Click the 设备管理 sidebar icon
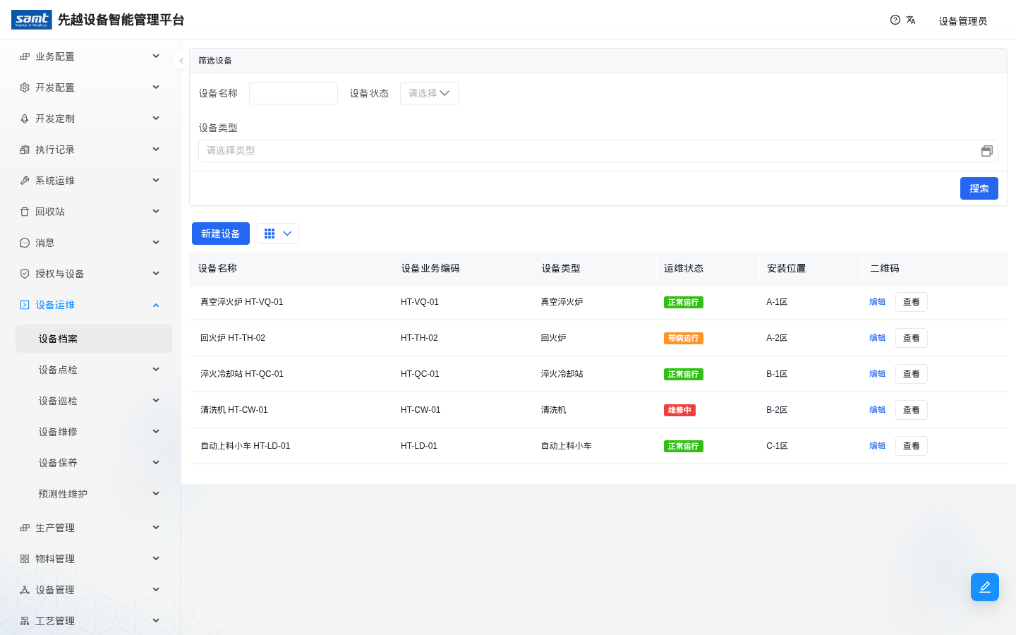 coord(25,590)
